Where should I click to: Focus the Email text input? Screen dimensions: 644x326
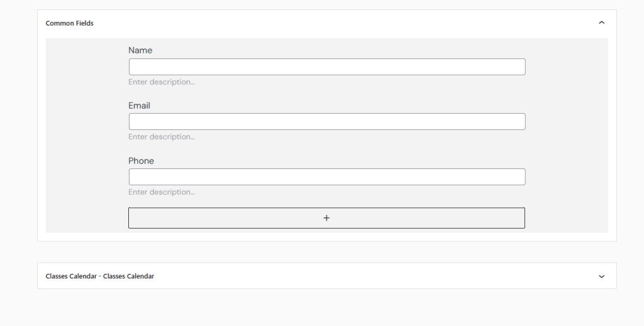(326, 122)
